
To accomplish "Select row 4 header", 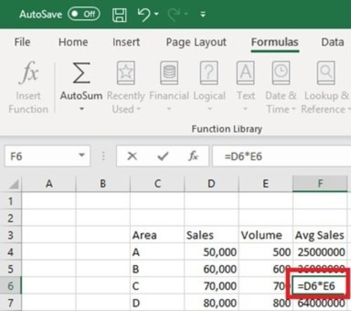I will click(x=11, y=252).
